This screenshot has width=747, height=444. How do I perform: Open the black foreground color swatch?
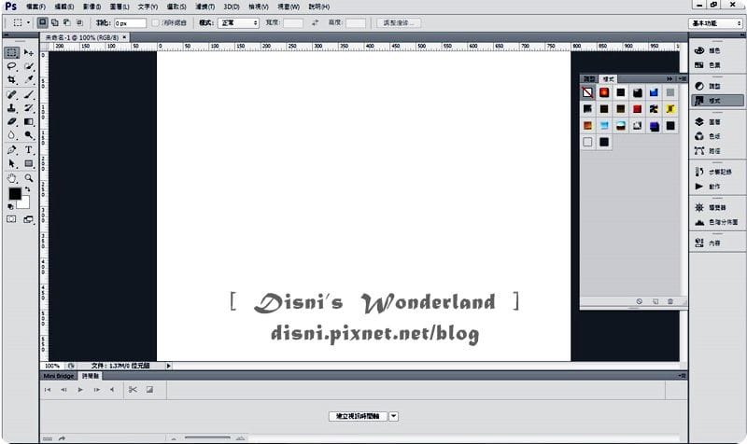coord(15,194)
